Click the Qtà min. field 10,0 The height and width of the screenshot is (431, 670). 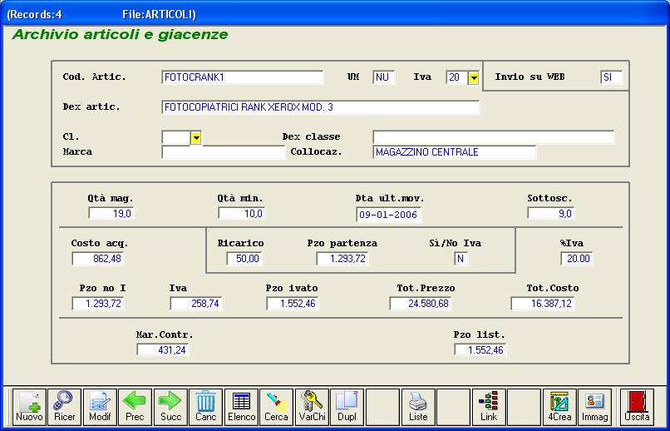coord(241,213)
